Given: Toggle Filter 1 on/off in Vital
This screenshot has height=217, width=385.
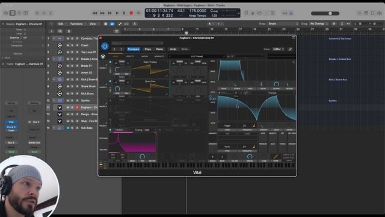Looking at the screenshot, I should (x=110, y=130).
